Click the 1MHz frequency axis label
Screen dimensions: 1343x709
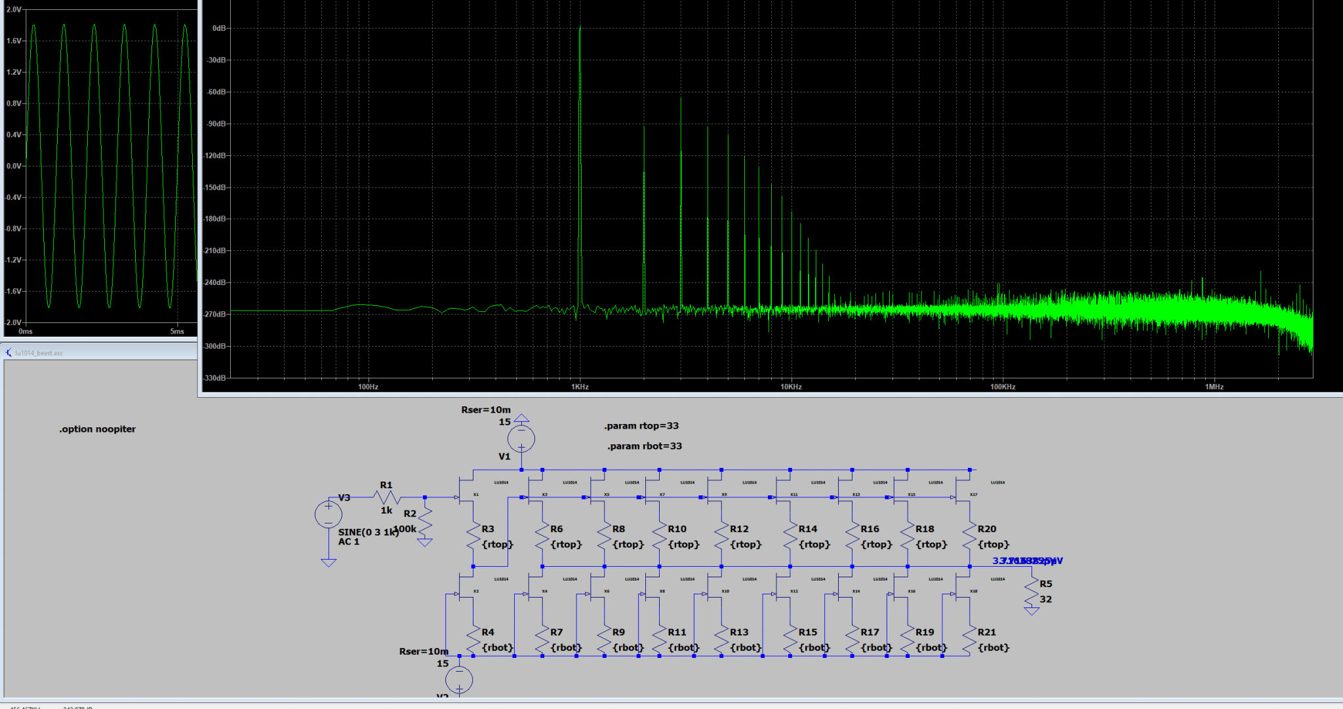coord(1214,387)
